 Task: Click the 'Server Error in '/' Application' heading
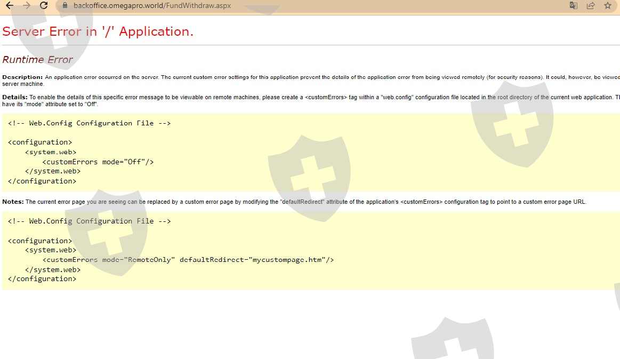click(x=98, y=31)
